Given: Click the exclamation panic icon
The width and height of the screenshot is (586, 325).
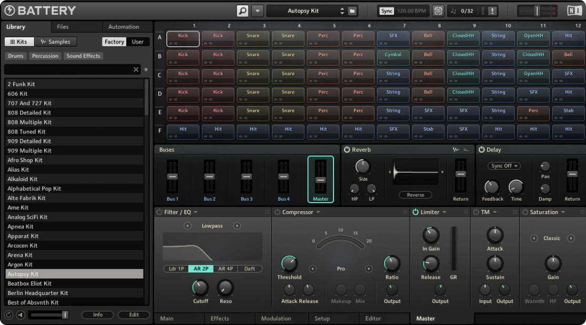Looking at the screenshot, I should coord(492,11).
